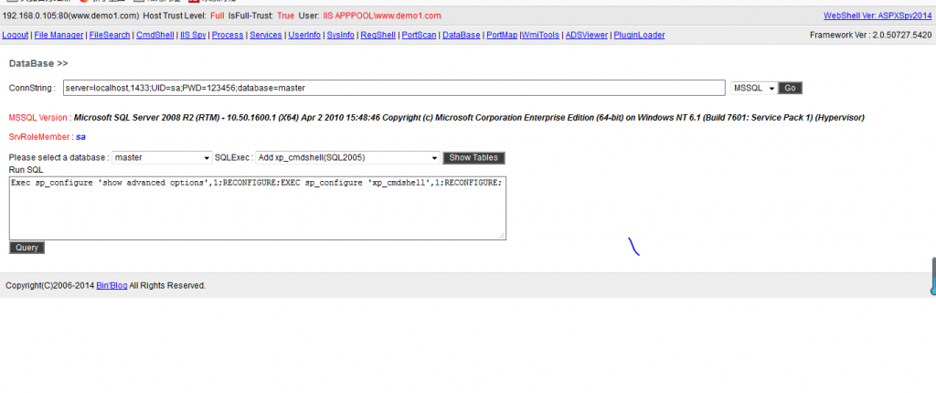Image resolution: width=936 pixels, height=393 pixels.
Task: Click the MSSQL Version string text
Action: [469, 118]
